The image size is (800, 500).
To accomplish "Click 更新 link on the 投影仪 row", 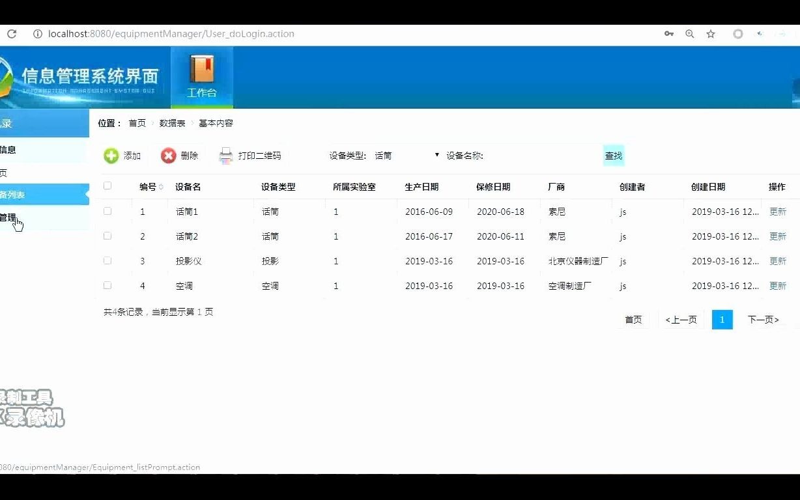I will coord(777,260).
